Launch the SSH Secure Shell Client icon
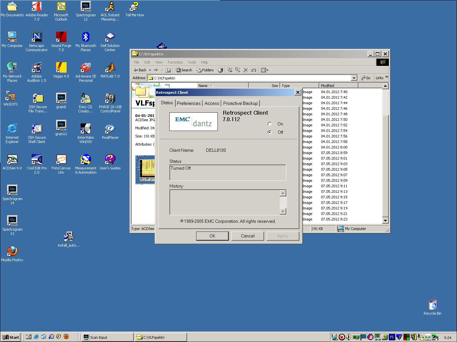Image resolution: width=457 pixels, height=342 pixels. [37, 134]
